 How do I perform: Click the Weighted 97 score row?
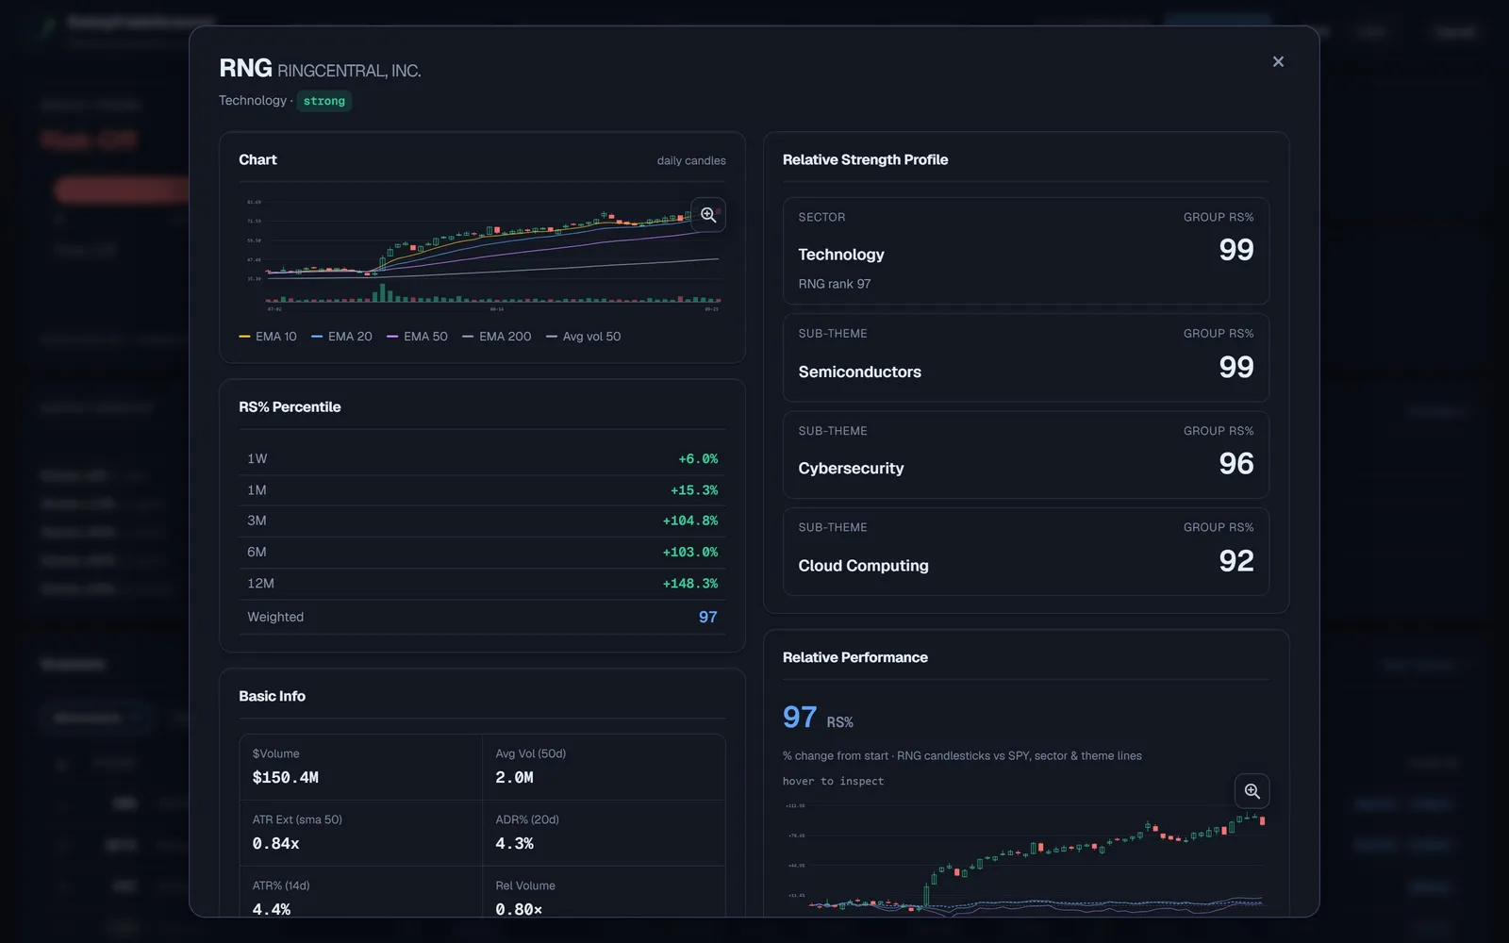(482, 617)
